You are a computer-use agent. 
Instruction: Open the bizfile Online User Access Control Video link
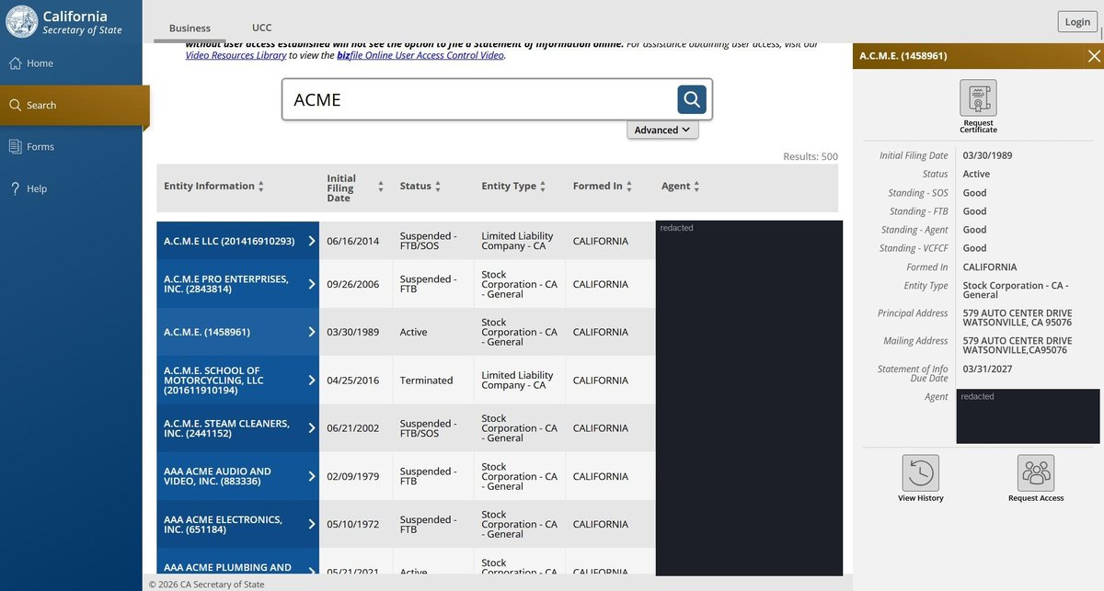(x=420, y=55)
